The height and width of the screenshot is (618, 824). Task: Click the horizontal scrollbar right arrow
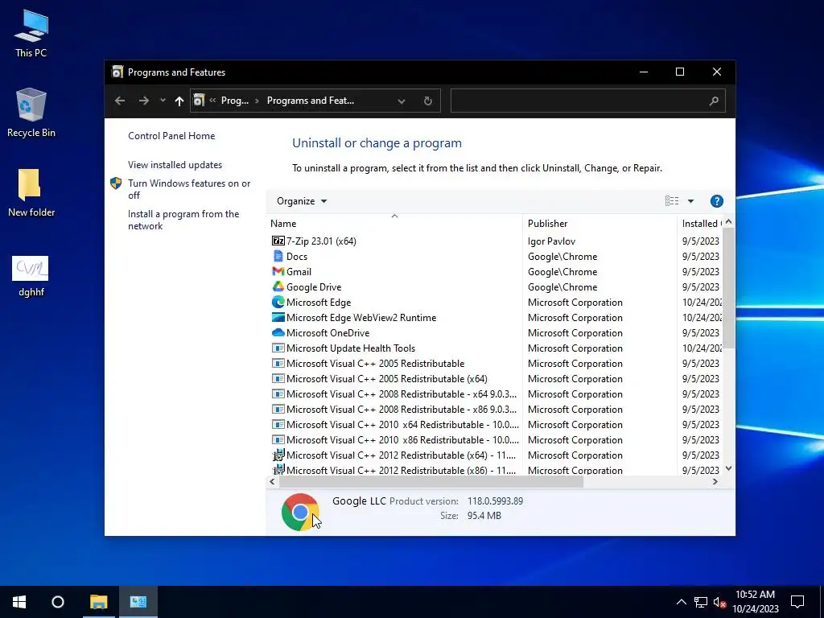click(x=715, y=481)
